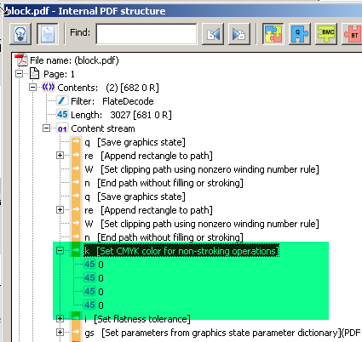Click the slash icon beside Filter
Image resolution: width=362 pixels, height=342 pixels.
click(62, 100)
